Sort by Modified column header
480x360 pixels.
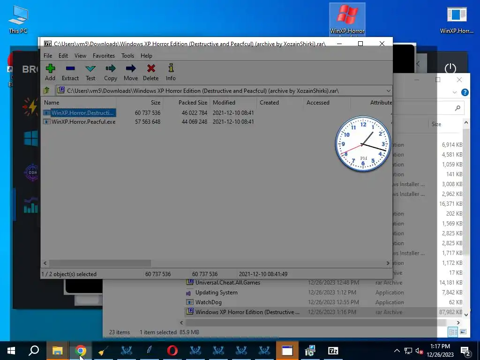click(x=233, y=103)
